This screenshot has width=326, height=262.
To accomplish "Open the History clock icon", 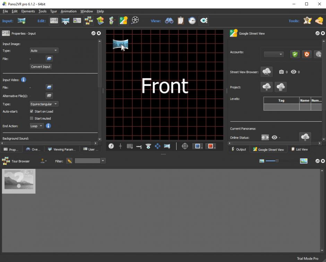I will [x=192, y=20].
